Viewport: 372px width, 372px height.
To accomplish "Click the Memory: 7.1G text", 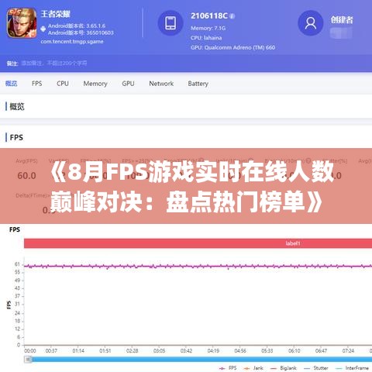I will pyautogui.click(x=208, y=28).
